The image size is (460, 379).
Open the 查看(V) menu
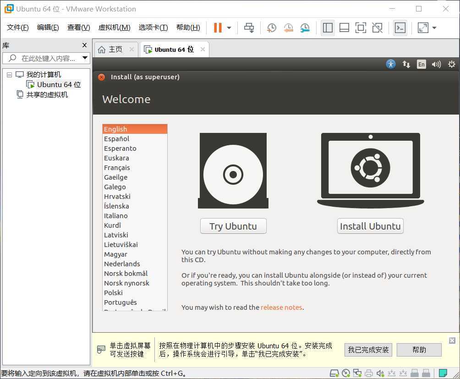(x=79, y=27)
